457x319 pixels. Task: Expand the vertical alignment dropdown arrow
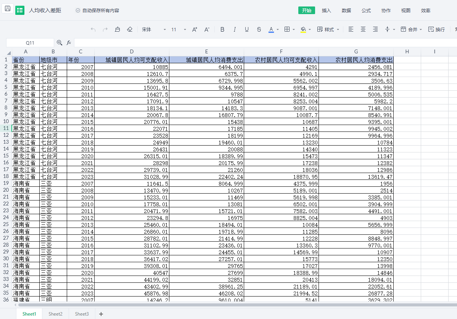[394, 29]
